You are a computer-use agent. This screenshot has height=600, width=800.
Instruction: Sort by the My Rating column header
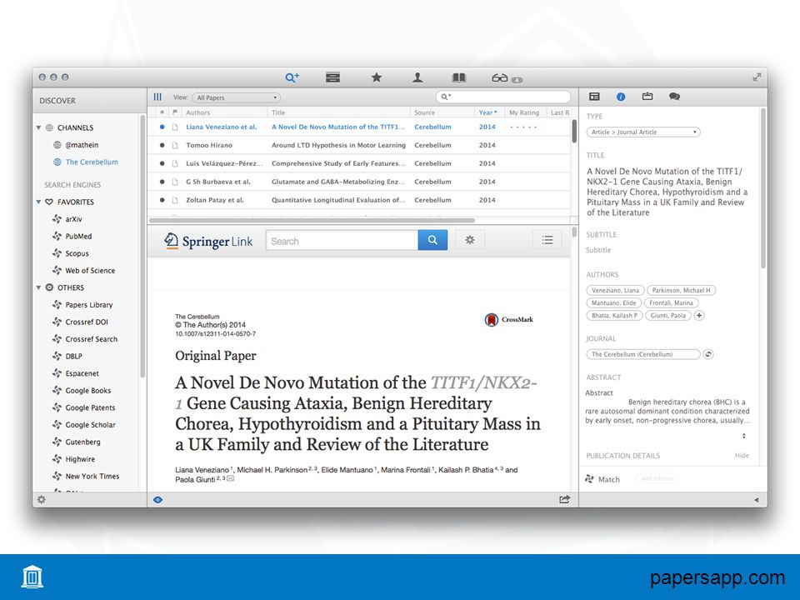[x=524, y=112]
